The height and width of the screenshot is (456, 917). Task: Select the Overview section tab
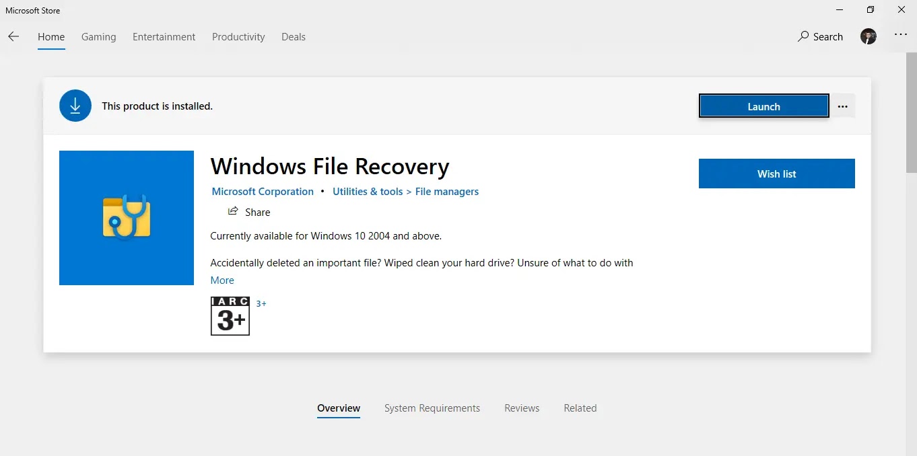point(339,408)
